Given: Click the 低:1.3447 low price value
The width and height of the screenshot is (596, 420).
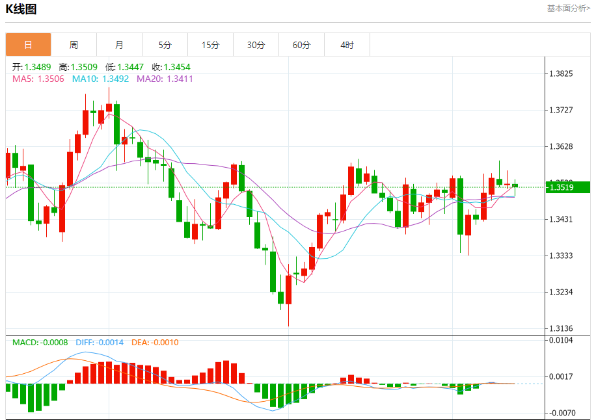Looking at the screenshot, I should pyautogui.click(x=125, y=67).
